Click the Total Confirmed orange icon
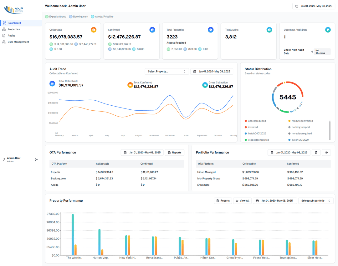Image resolution: width=338 pixels, height=266 pixels. pos(130,85)
